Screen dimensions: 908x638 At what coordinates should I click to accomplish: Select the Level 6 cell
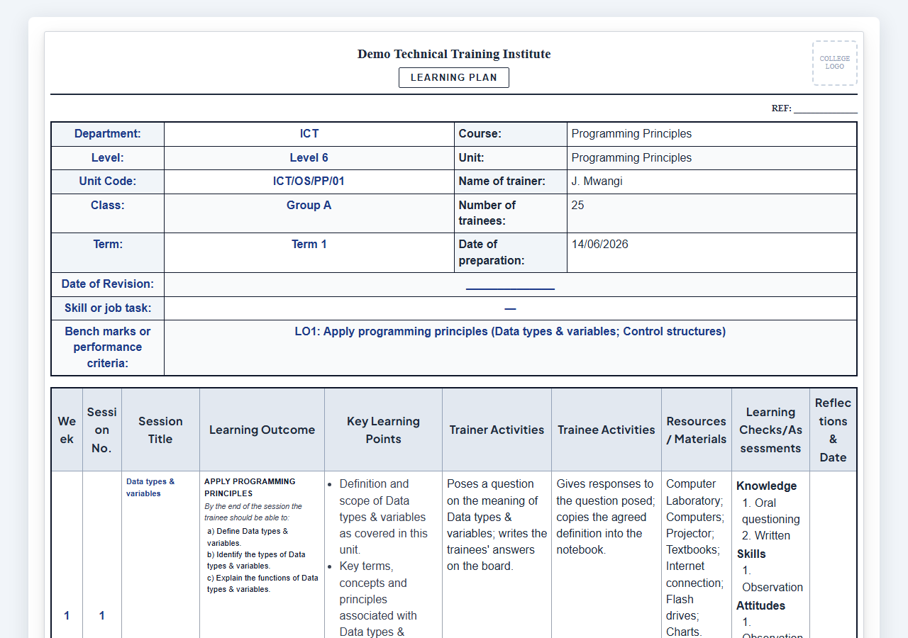(x=309, y=158)
